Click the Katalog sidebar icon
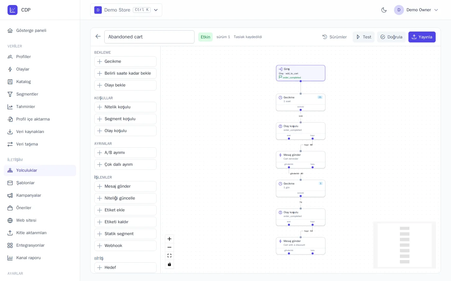Screen dimensions: 451x281 10,82
